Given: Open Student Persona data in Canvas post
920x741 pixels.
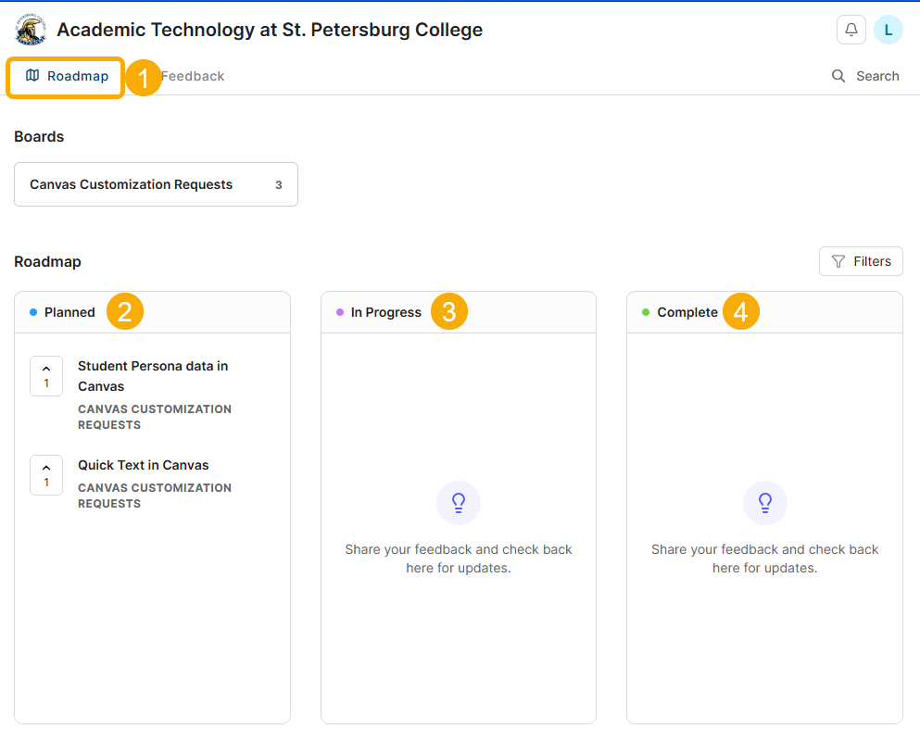Looking at the screenshot, I should (x=153, y=376).
